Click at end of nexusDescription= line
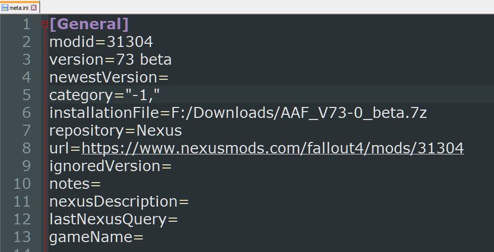This screenshot has width=494, height=252. [x=189, y=201]
